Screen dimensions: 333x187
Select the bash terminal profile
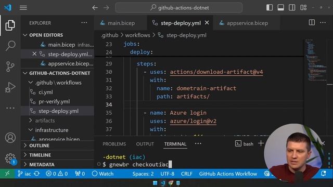[x=244, y=144]
